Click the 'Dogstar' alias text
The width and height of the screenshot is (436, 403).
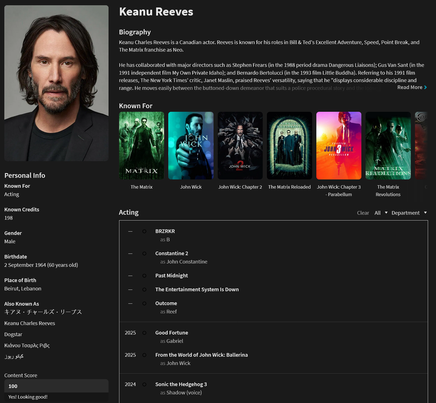click(13, 334)
